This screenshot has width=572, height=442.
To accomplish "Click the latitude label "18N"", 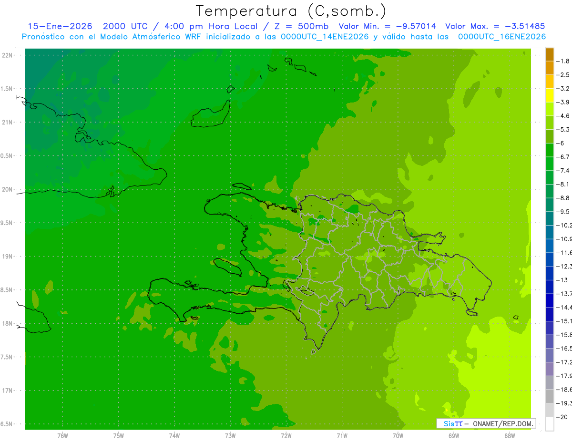I will 8,324.
